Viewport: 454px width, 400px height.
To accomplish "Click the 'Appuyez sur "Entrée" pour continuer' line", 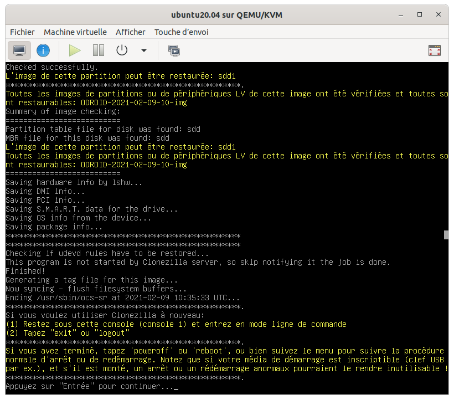I will (x=89, y=386).
